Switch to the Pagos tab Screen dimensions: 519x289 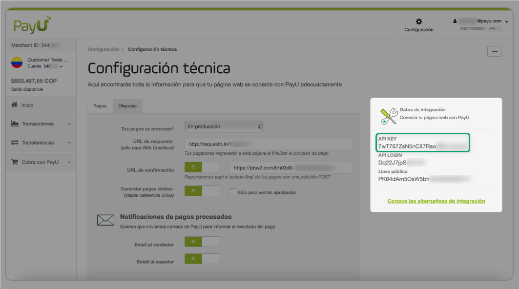click(100, 106)
